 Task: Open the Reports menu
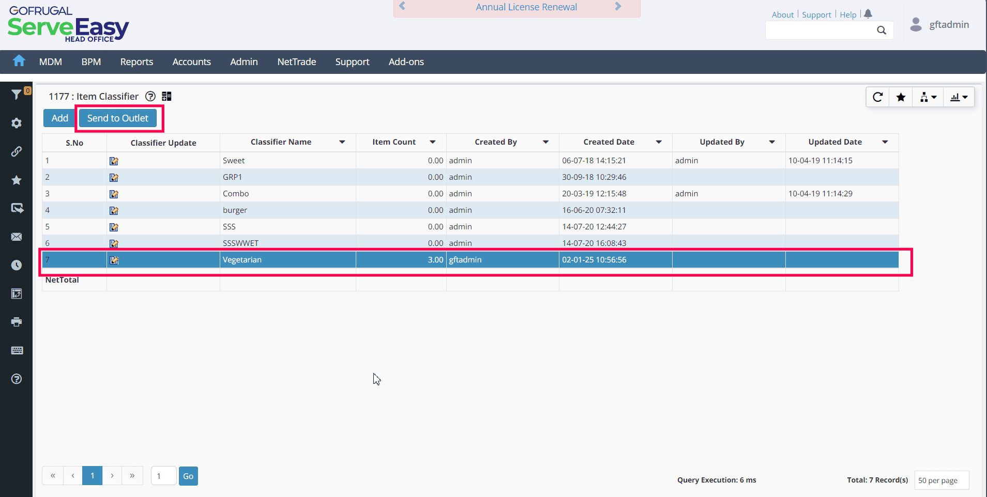click(x=136, y=62)
